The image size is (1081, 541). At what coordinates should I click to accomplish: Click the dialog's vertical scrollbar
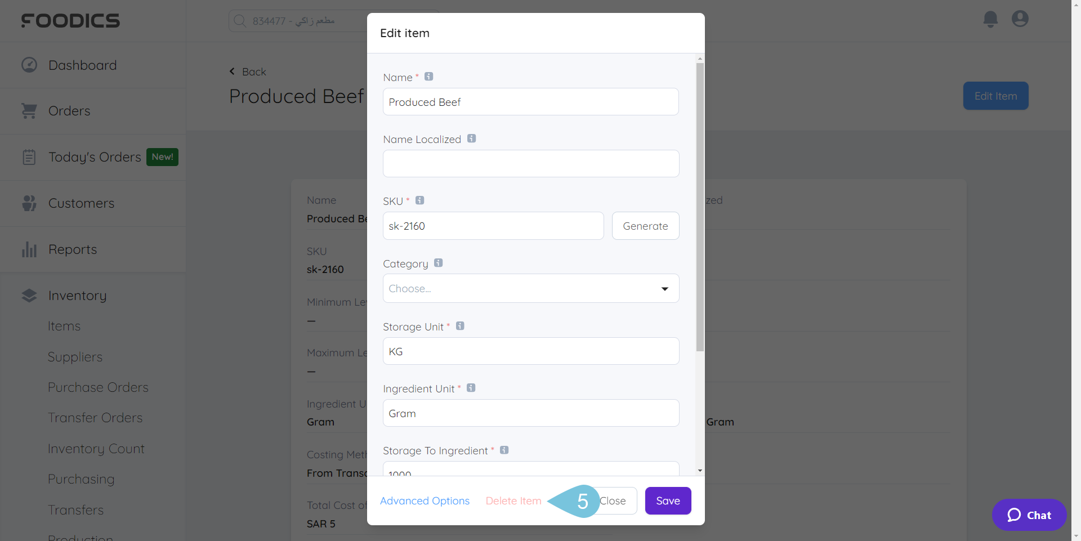click(x=700, y=207)
